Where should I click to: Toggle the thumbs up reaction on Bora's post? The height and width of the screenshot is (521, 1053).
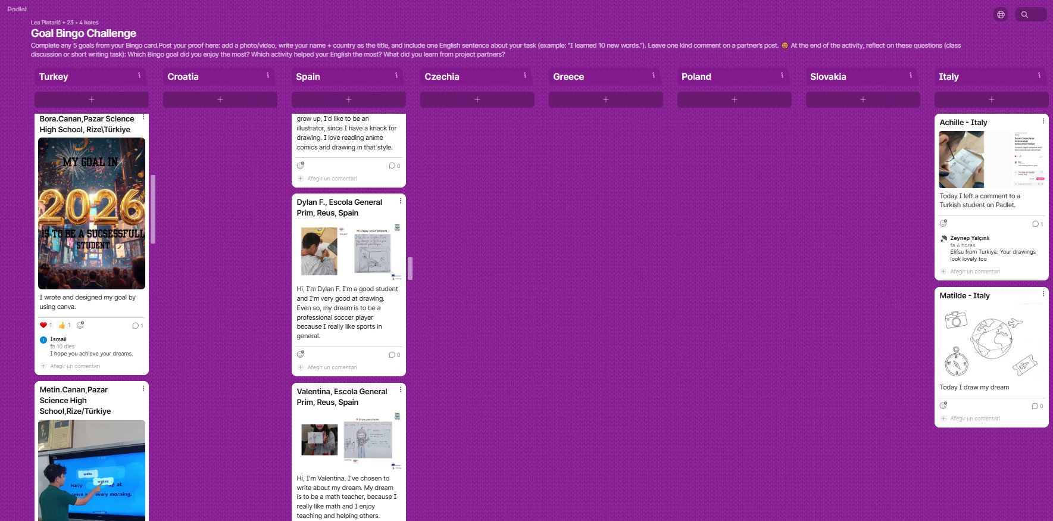tap(62, 325)
